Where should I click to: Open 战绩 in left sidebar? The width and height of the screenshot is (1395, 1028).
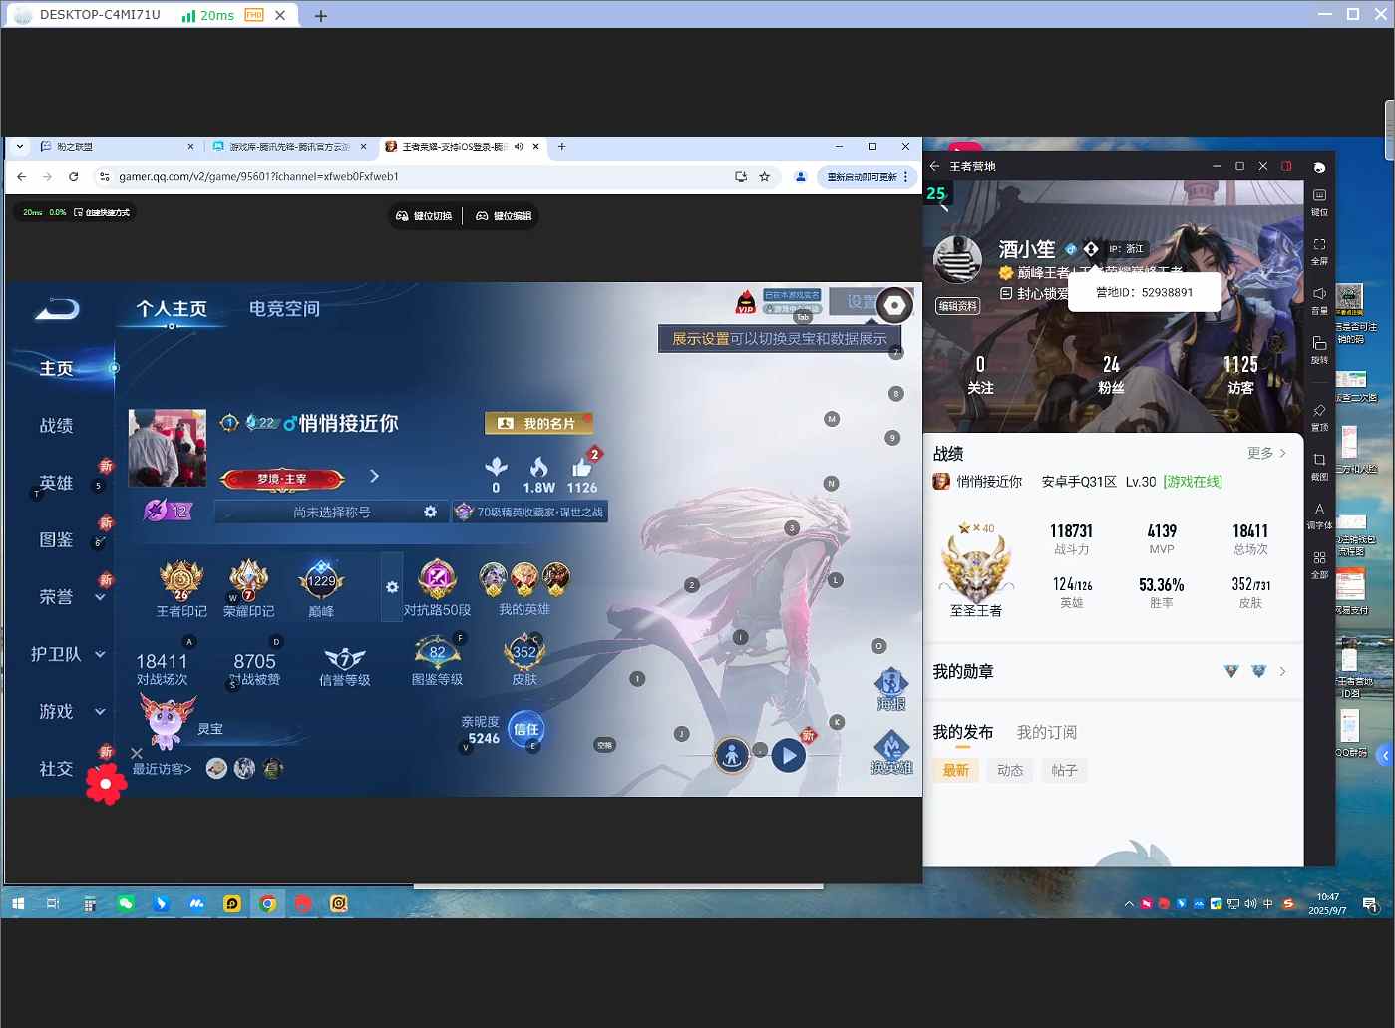click(x=56, y=425)
